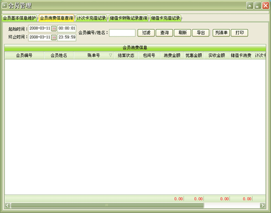Sort by the 会员编号 column header

point(24,55)
